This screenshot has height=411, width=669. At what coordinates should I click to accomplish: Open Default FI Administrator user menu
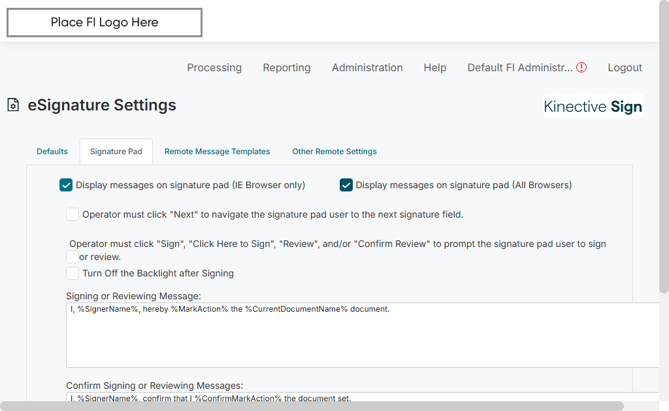pyautogui.click(x=519, y=67)
